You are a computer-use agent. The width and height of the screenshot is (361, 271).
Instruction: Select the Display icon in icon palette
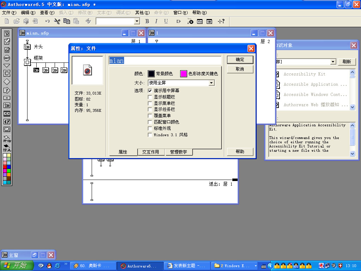[7, 34]
